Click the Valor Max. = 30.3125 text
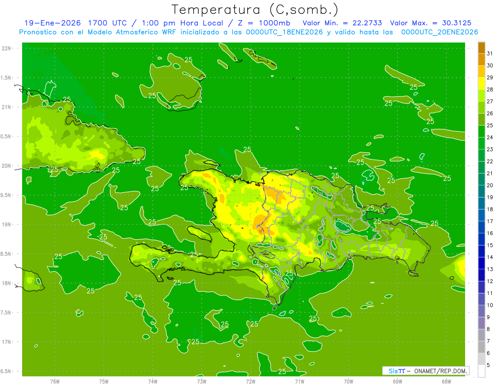 pos(431,23)
